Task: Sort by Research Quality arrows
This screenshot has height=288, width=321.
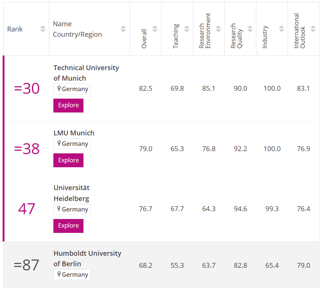Action: (250, 29)
